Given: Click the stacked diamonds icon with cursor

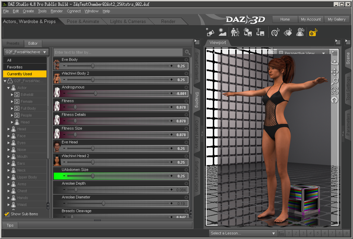Looking at the screenshot, I should coord(288,32).
